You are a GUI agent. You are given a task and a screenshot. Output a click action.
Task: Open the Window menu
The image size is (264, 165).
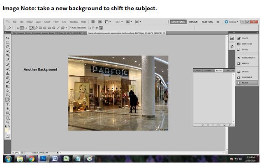[74, 22]
